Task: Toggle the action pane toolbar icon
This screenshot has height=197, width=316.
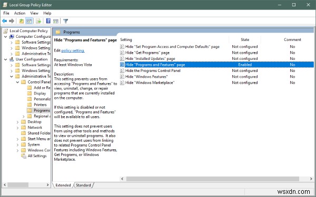Action: click(x=56, y=21)
